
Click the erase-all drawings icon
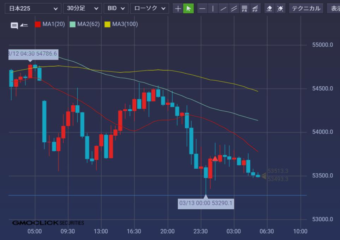280,8
